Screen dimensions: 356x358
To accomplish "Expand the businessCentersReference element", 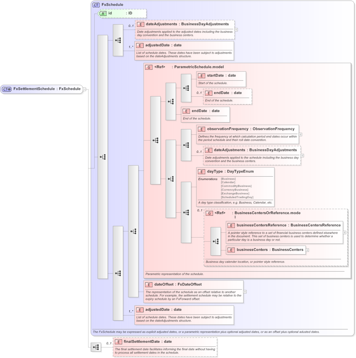I will [344, 232].
